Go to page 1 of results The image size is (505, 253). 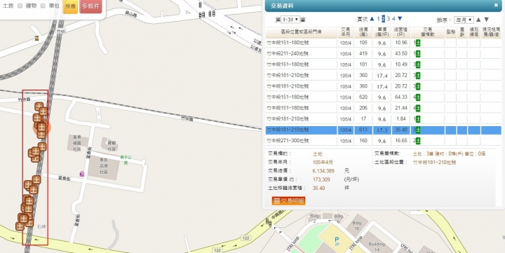(379, 19)
